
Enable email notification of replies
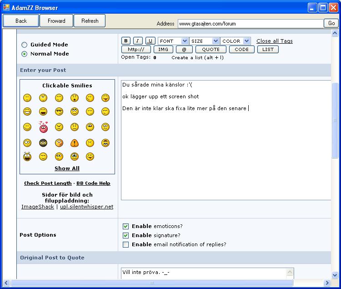pyautogui.click(x=125, y=244)
